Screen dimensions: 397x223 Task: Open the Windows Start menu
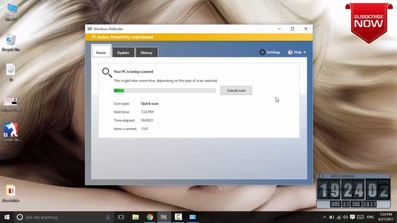pos(7,217)
